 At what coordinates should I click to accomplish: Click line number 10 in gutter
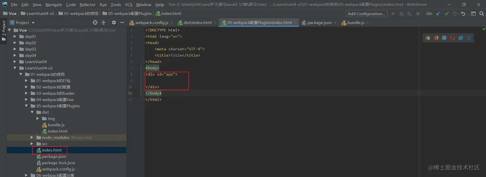click(130, 87)
